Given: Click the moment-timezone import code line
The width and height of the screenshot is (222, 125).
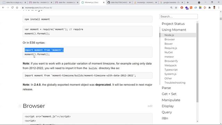Looking at the screenshot, I should (x=80, y=76).
